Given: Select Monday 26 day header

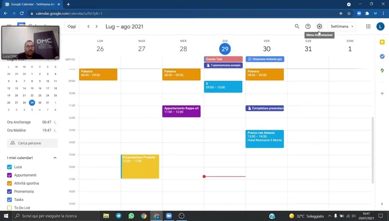Looking at the screenshot, I should pos(100,49).
